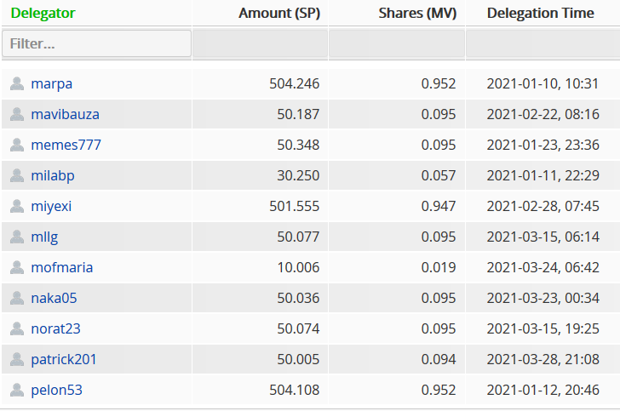Screen dimensions: 620x411
Task: Click the profile icon next to mllg
Action: 17,237
